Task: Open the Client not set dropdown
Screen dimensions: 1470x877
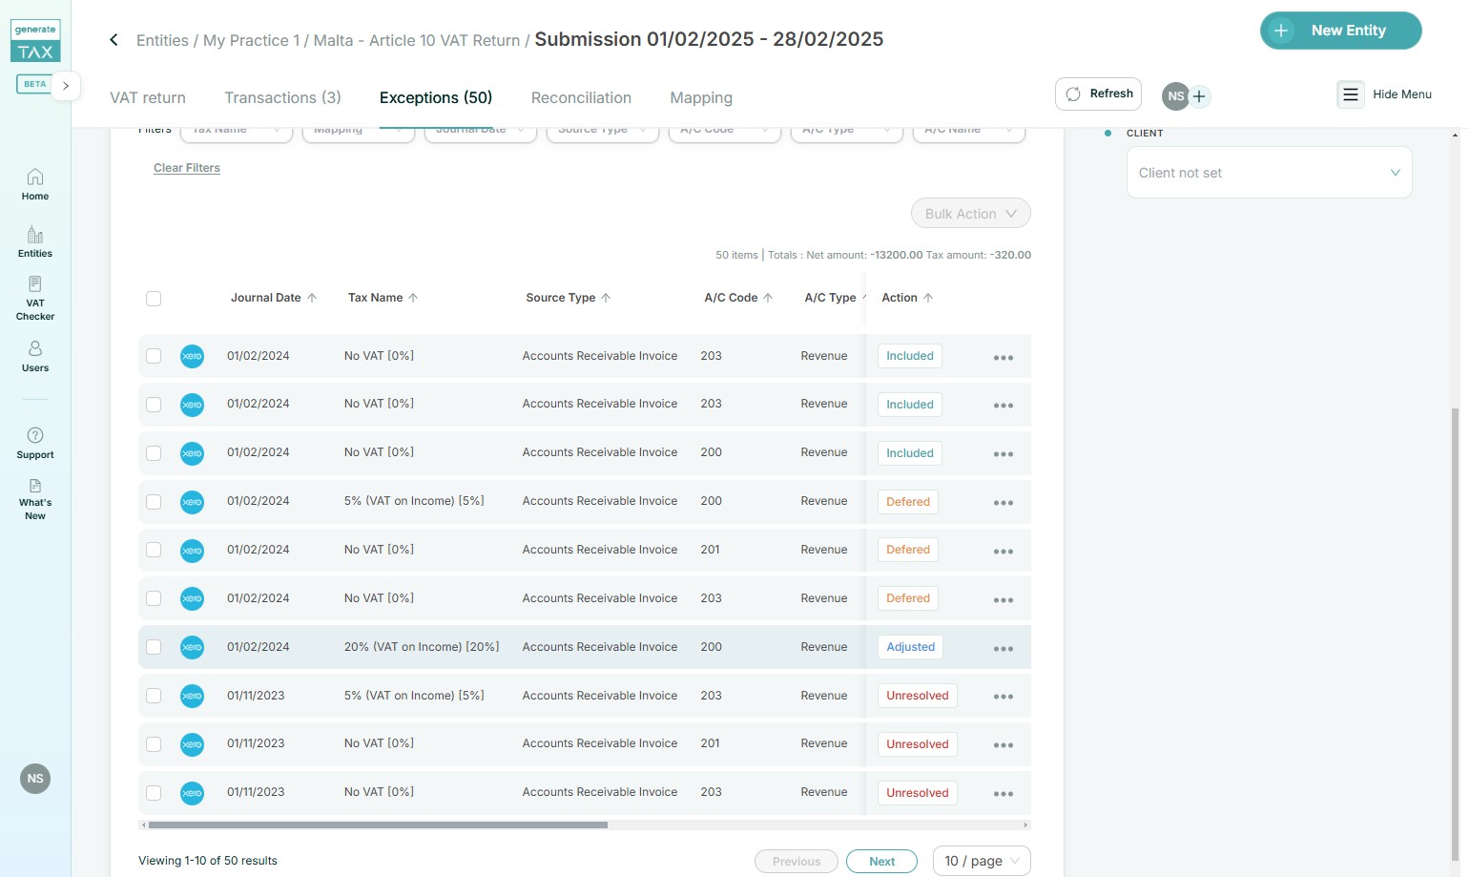Action: [x=1269, y=173]
